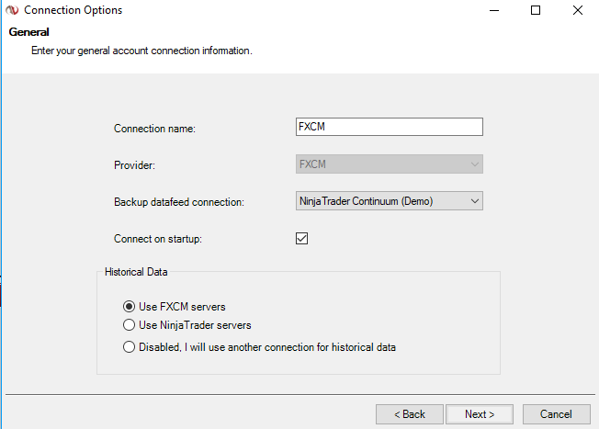Proceed with the Next button
This screenshot has width=599, height=429.
coord(480,414)
